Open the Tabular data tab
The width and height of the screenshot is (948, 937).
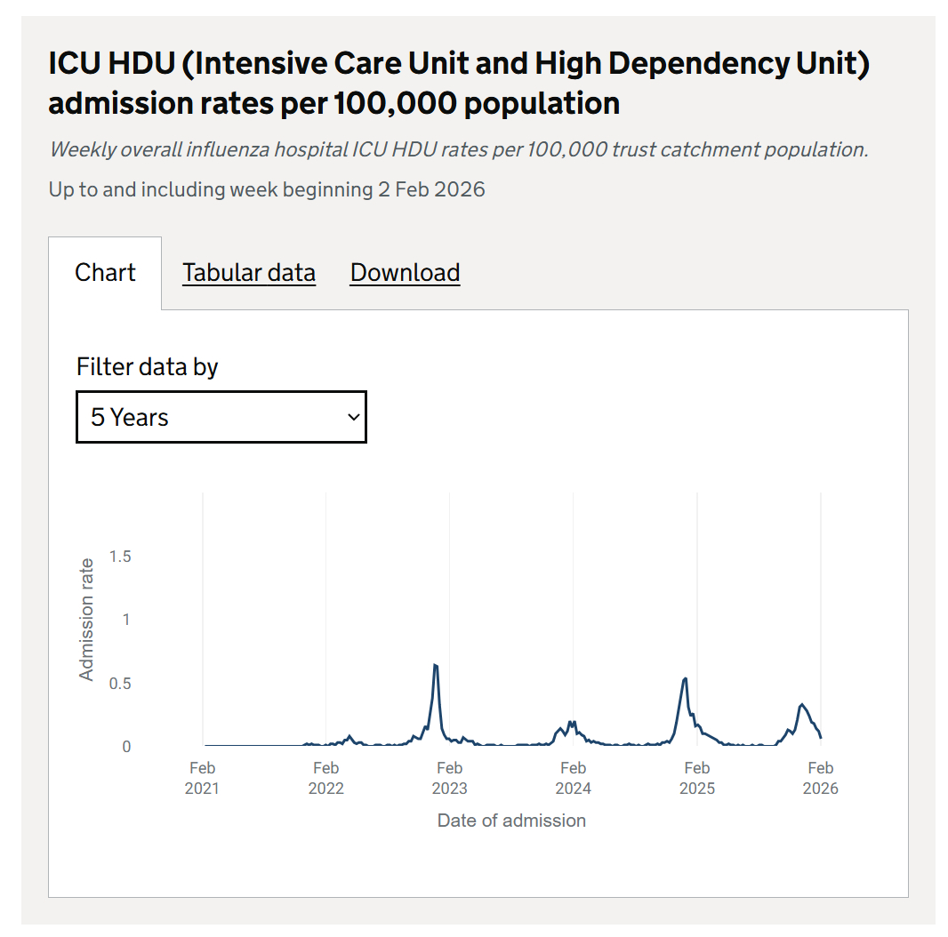[249, 273]
